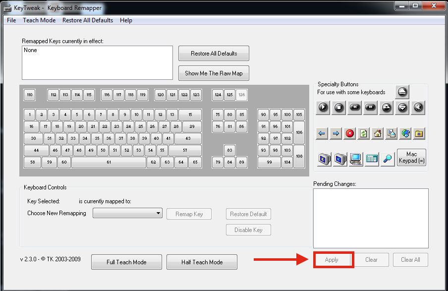Choose the Previous Track rewind button
Viewport: 448px width, 291px height.
tap(355, 108)
